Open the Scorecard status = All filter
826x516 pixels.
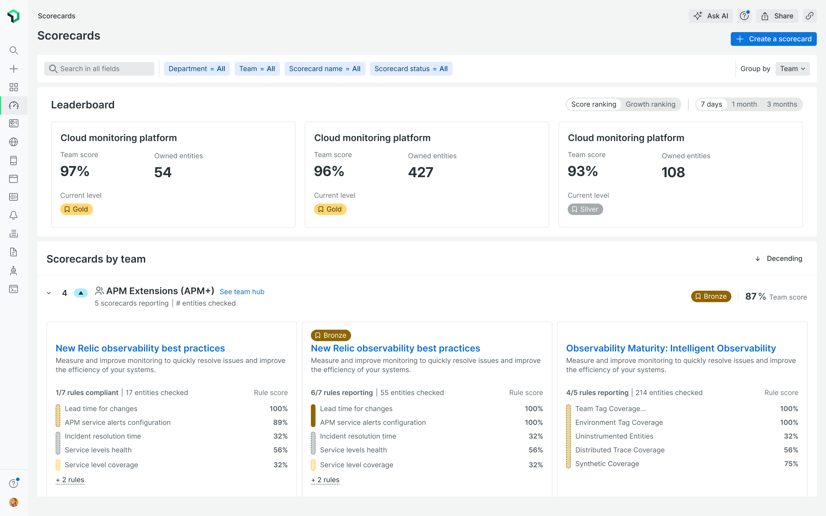click(411, 69)
